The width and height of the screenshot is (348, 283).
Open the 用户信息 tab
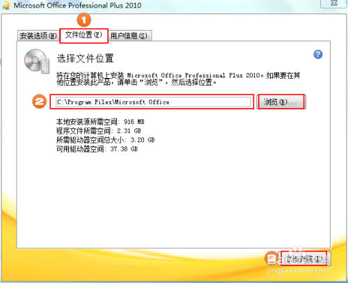pos(129,36)
